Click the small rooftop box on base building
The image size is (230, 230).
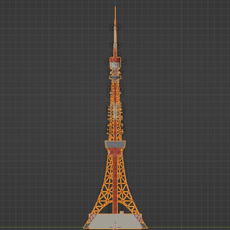coord(121,212)
